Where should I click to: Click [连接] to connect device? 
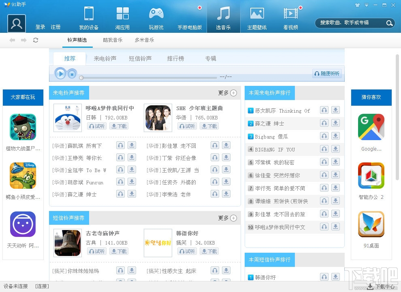point(42,286)
